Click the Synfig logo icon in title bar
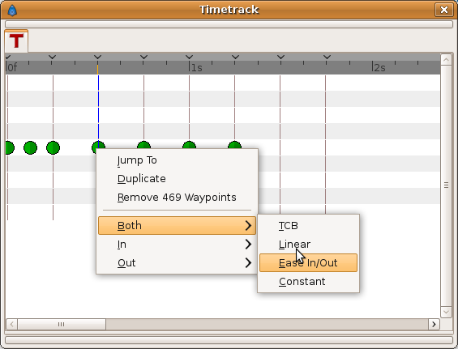Screen dimensions: 458x349 tap(12, 11)
